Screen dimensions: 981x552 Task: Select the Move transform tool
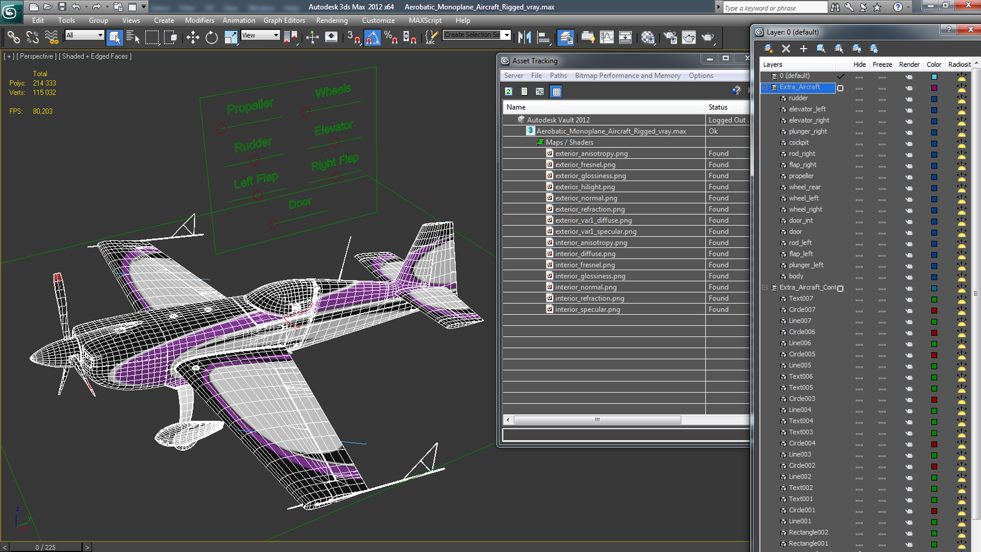tap(193, 37)
